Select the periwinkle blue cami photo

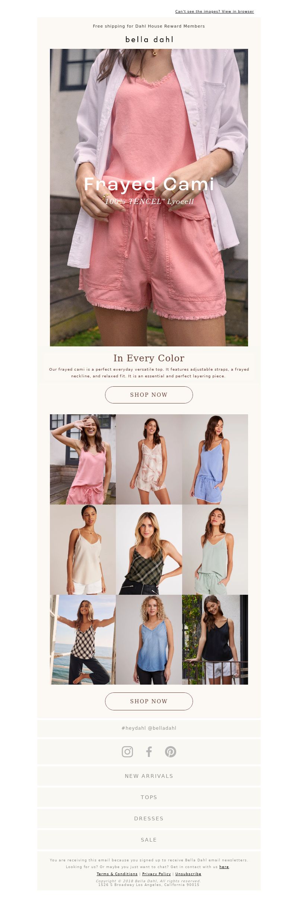(215, 459)
